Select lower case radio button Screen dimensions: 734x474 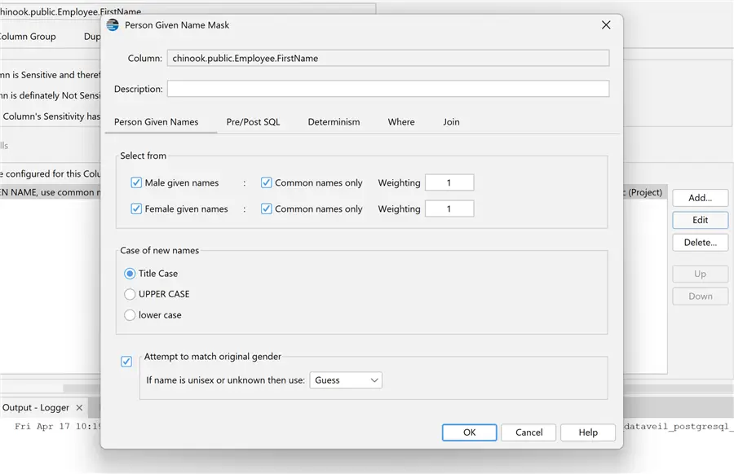coord(130,315)
